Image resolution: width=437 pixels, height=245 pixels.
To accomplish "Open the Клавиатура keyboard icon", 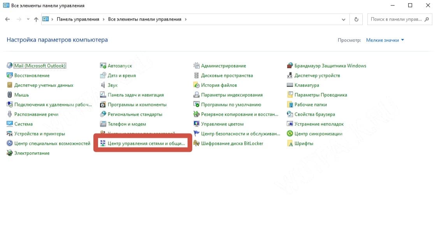I will [x=290, y=85].
